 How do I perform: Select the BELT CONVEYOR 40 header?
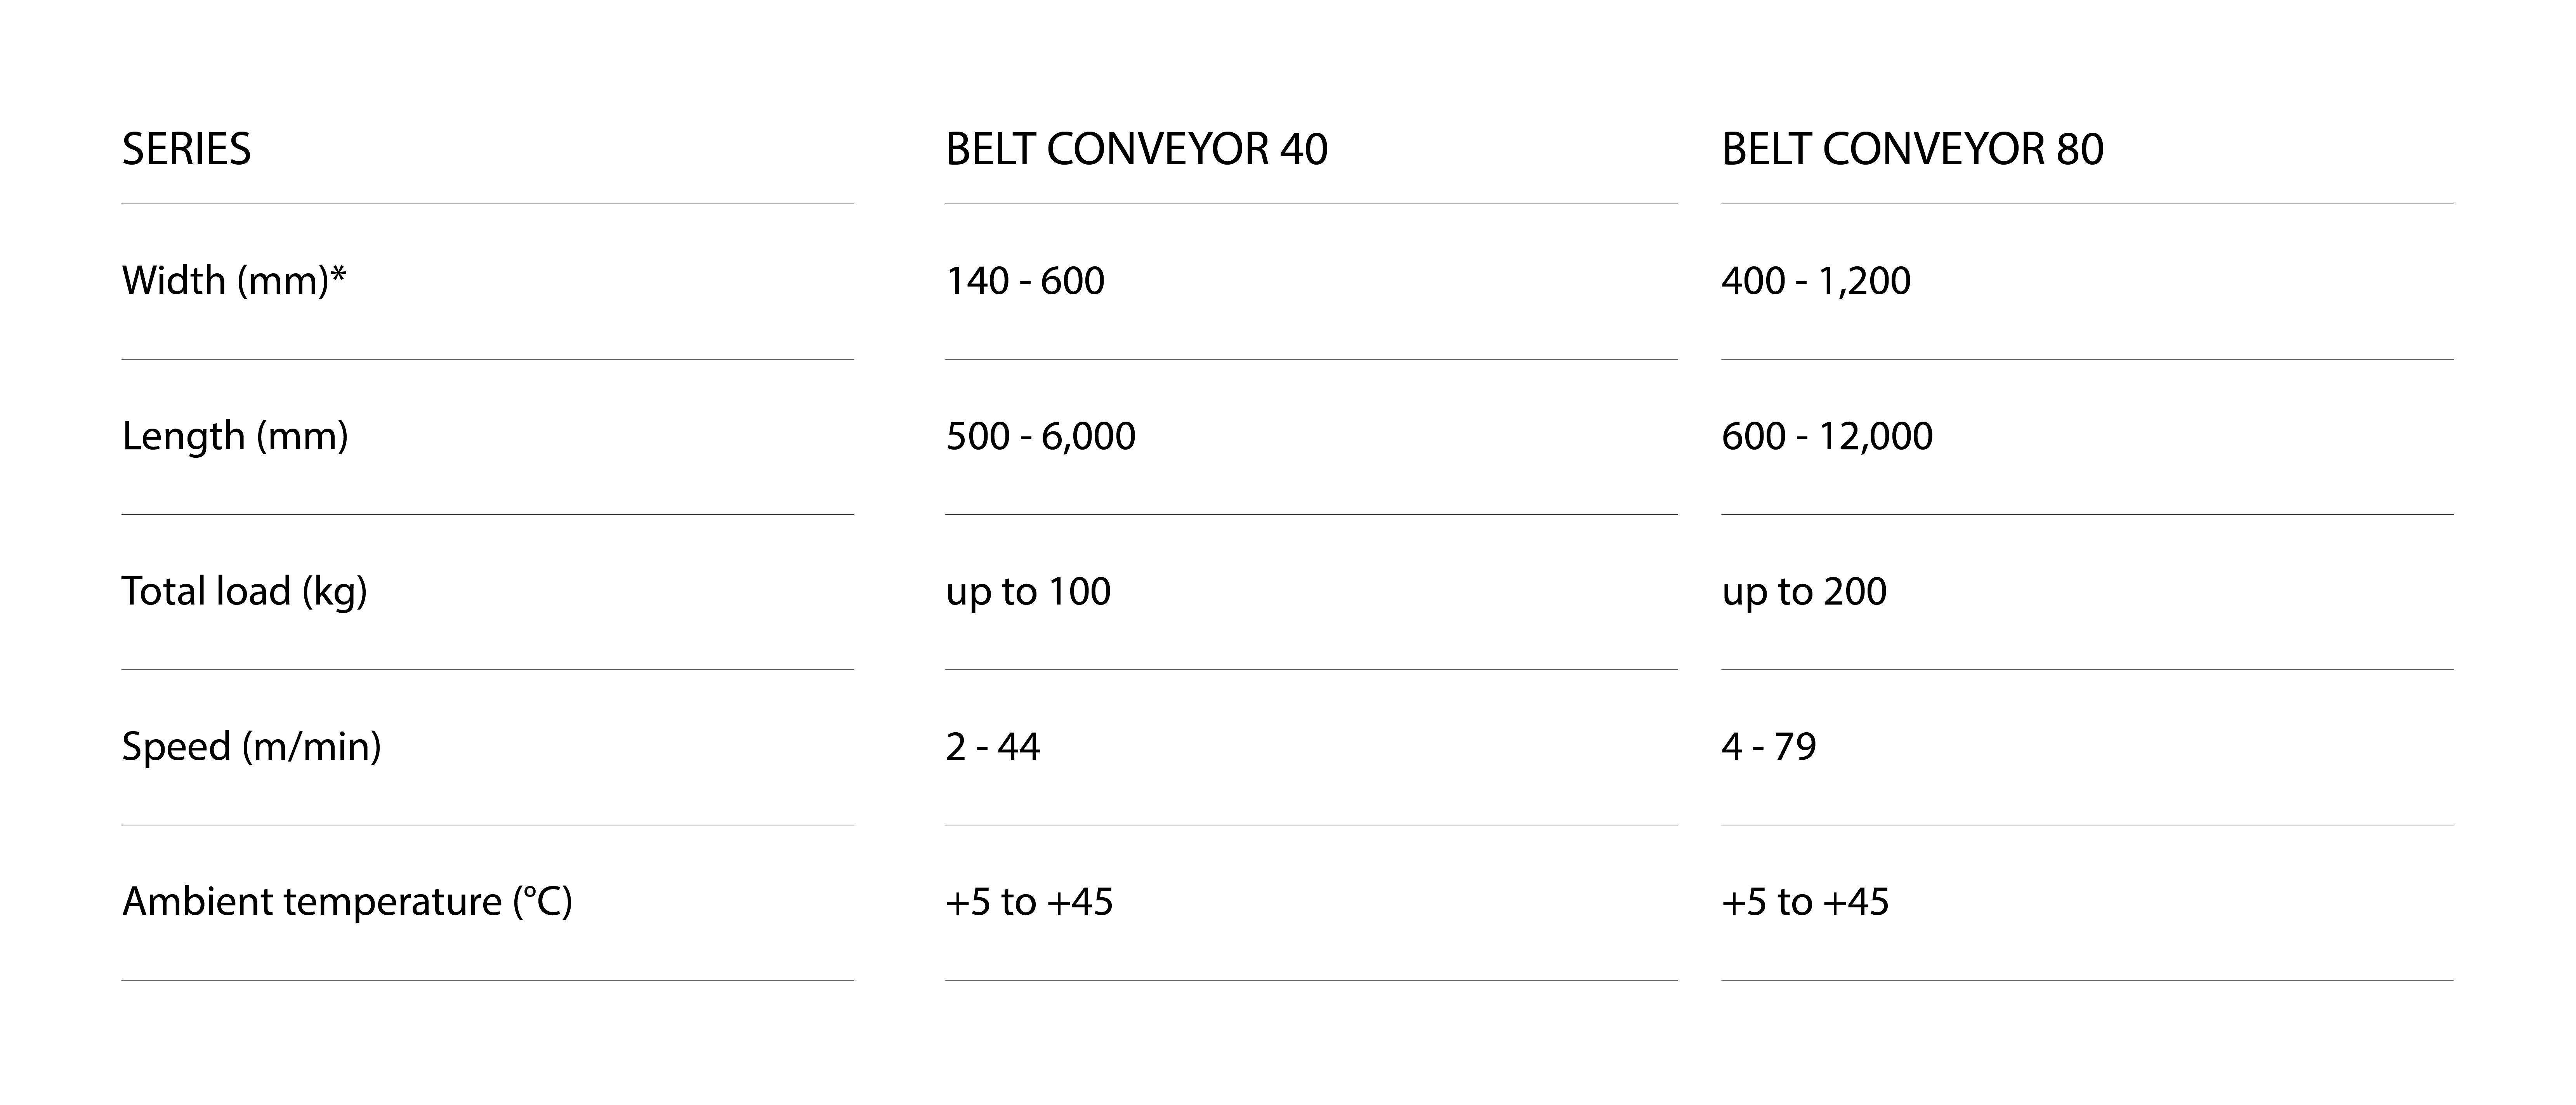1136,150
